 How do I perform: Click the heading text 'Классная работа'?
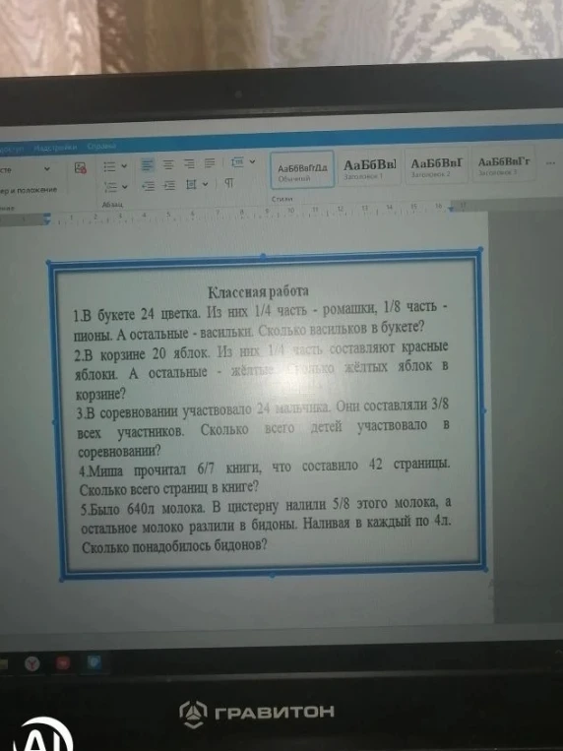pyautogui.click(x=259, y=291)
